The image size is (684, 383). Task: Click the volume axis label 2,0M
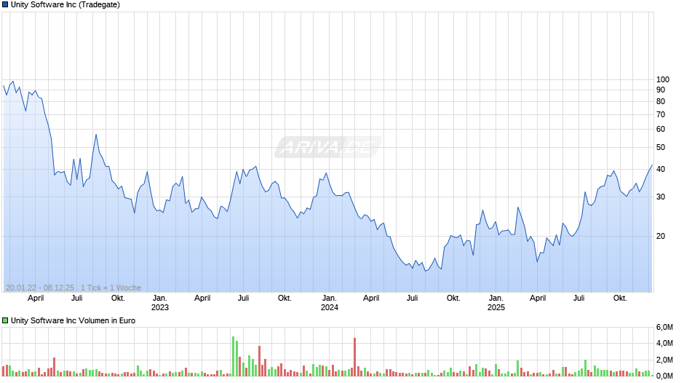(x=664, y=360)
